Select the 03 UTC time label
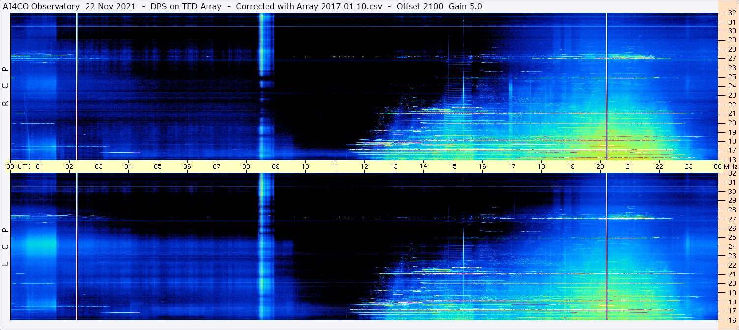Viewport: 739px width, 330px height. (x=99, y=166)
